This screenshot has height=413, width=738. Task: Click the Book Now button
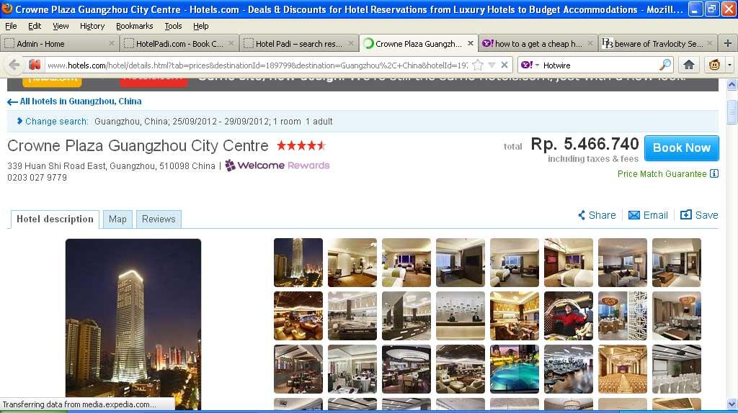point(682,147)
